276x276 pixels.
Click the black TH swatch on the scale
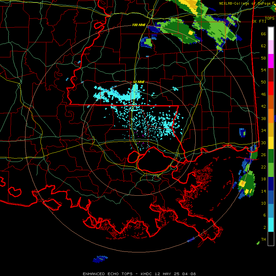(271, 239)
